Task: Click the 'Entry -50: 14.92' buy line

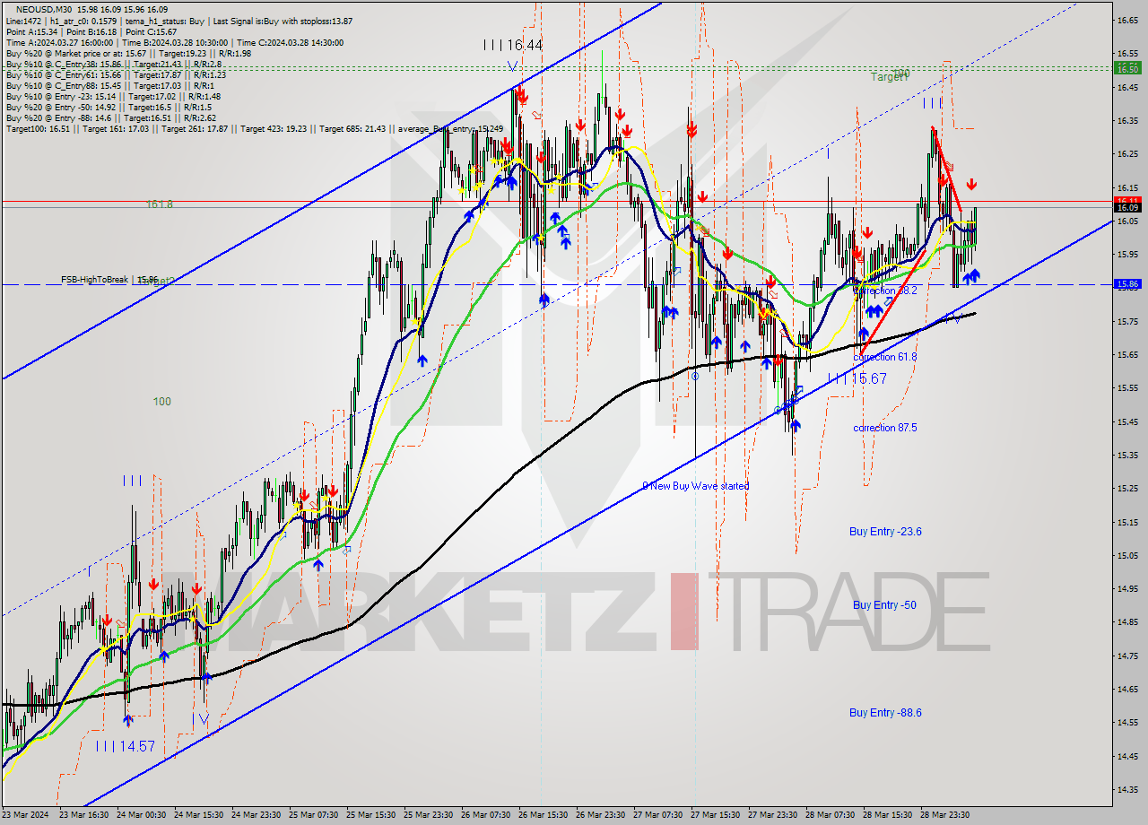Action: 109,107
